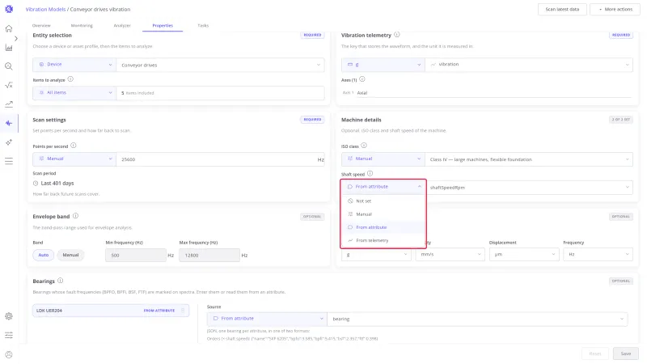
Task: Click the 25600 points per second field
Action: [x=220, y=159]
